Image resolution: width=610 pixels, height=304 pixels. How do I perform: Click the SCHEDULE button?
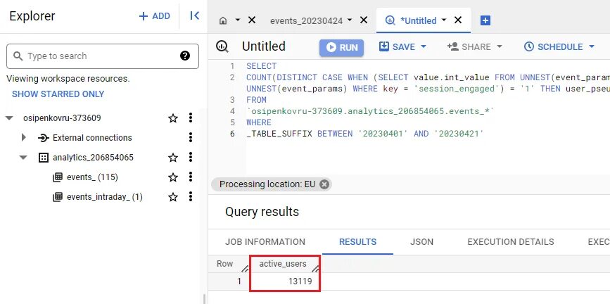pyautogui.click(x=553, y=46)
